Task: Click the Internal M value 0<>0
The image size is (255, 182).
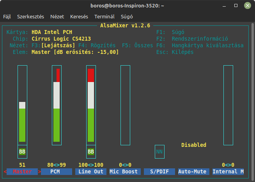Action: coord(228,165)
